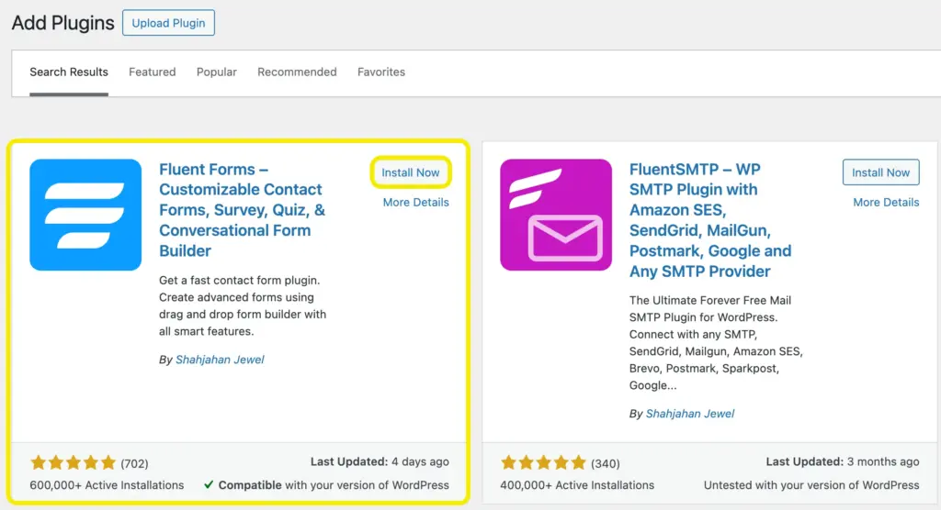
Task: Click the Upload Plugin button
Action: [169, 23]
